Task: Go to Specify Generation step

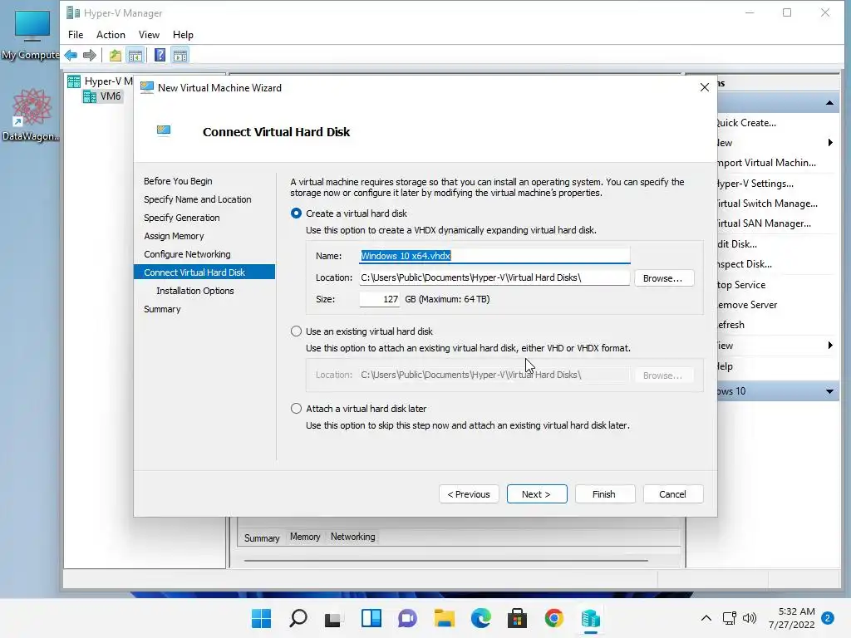Action: coord(182,218)
